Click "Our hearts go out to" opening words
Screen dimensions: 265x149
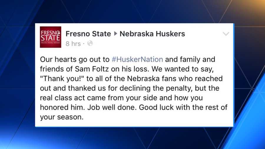pos(75,59)
